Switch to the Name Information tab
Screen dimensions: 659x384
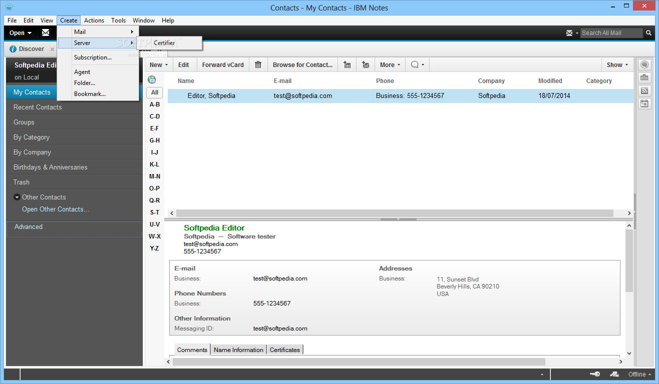[238, 350]
